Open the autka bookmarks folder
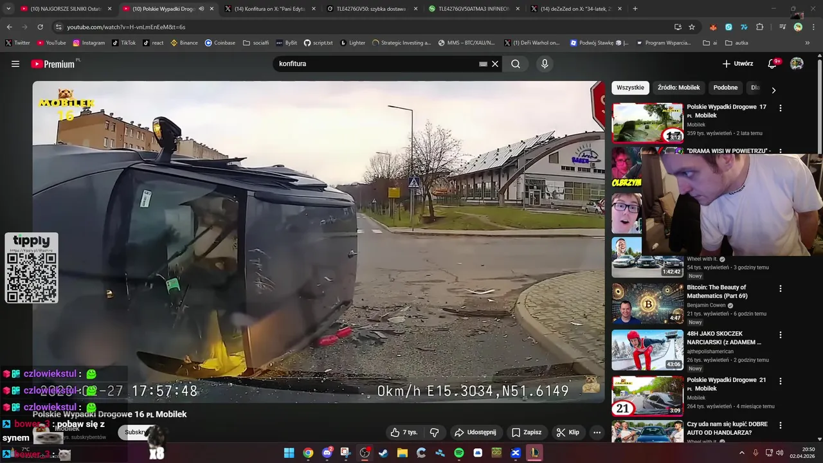This screenshot has height=463, width=823. pos(737,43)
